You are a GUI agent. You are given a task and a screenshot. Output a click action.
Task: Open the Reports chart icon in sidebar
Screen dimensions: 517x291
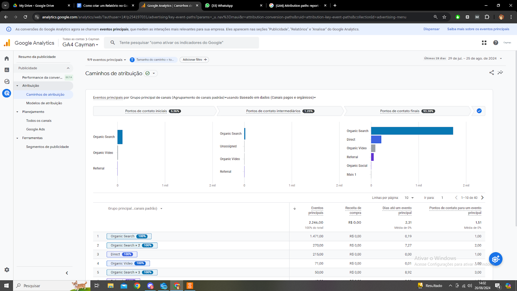pos(6,70)
